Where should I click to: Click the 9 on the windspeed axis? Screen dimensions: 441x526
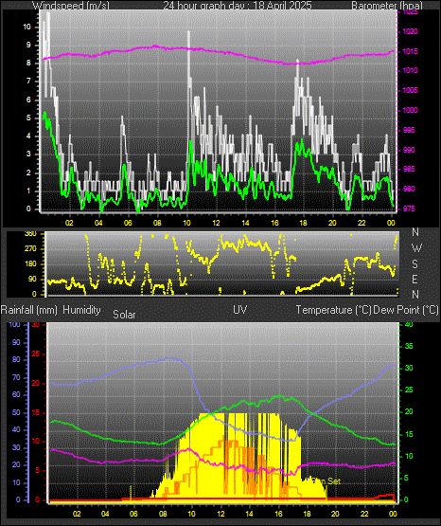[x=28, y=45]
